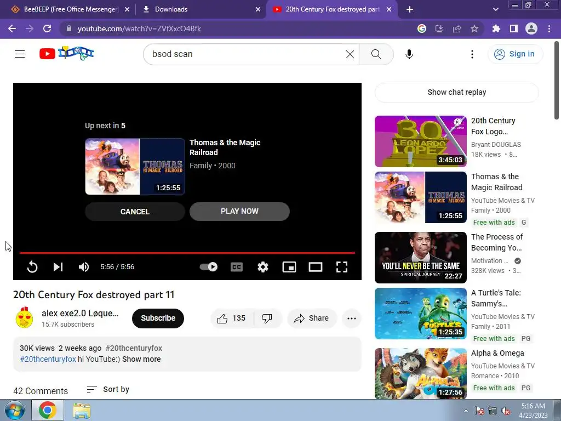The width and height of the screenshot is (561, 421).
Task: Clear the search box with the X
Action: (350, 54)
